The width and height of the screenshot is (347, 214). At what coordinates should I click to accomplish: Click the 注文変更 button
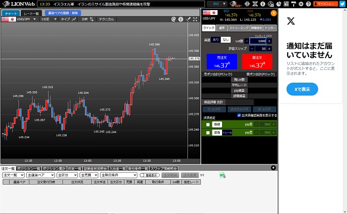tap(190, 175)
